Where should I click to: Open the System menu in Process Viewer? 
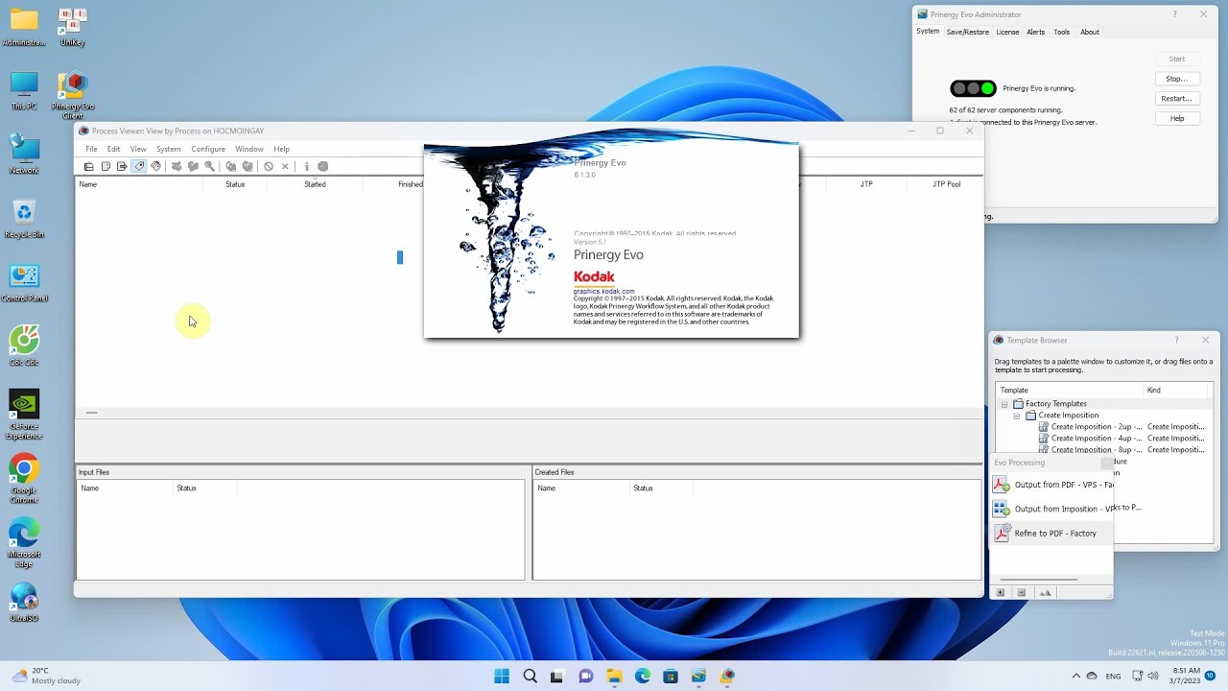[169, 150]
